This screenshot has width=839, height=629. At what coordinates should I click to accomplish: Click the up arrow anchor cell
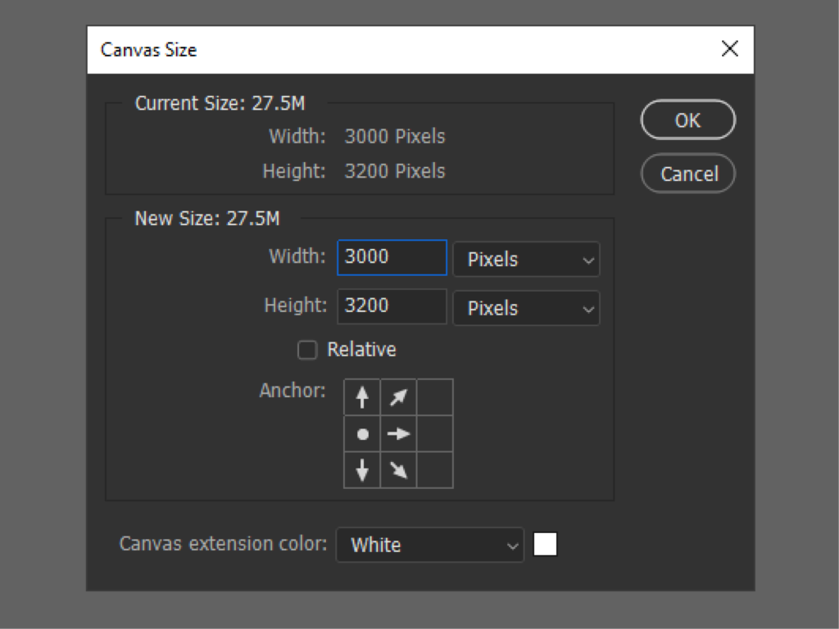pyautogui.click(x=362, y=397)
